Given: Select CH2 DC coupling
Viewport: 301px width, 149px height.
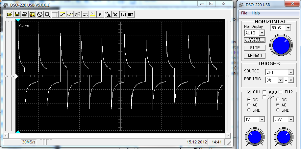Looking at the screenshot, I should point(278,100).
